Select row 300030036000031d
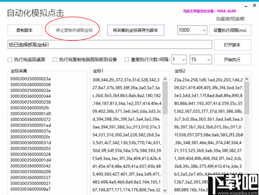The height and width of the screenshot is (195, 259). click(x=31, y=143)
